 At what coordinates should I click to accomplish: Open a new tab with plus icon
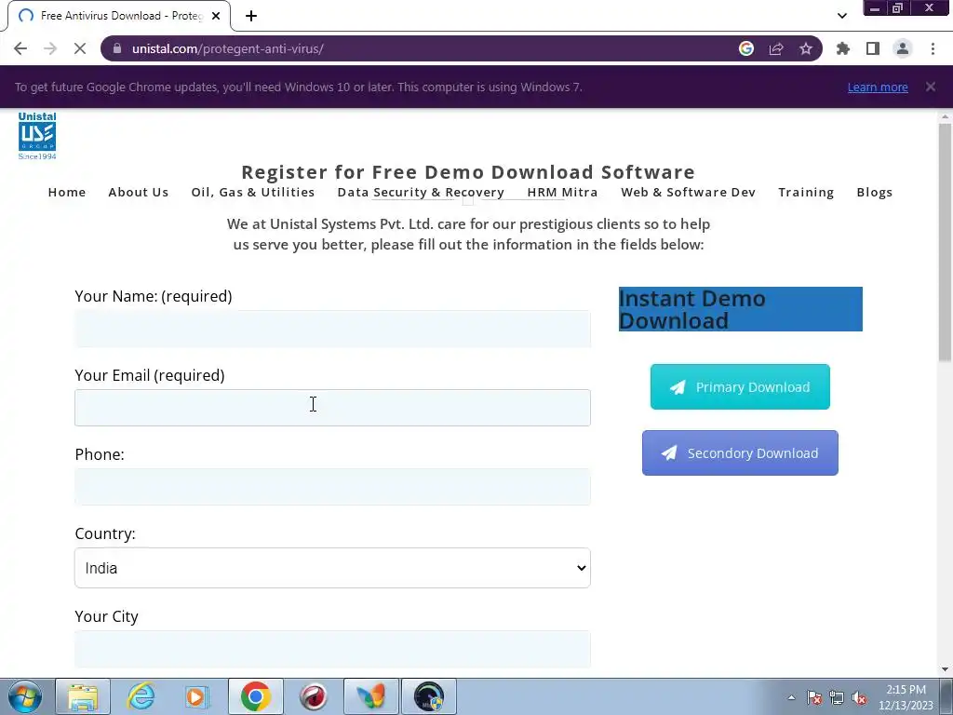click(251, 16)
